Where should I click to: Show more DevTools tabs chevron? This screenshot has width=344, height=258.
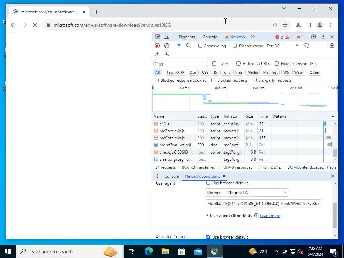pyautogui.click(x=253, y=37)
